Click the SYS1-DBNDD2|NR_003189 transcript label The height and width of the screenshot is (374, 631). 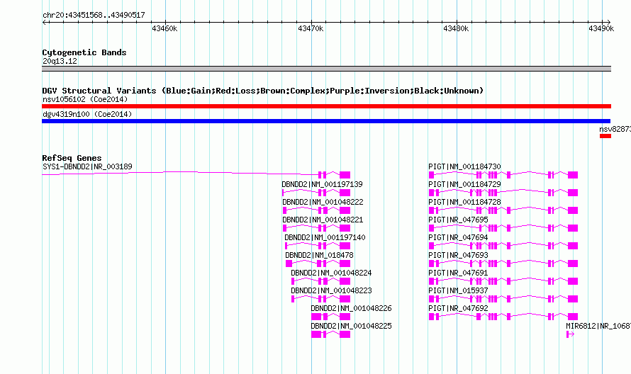[x=87, y=166]
